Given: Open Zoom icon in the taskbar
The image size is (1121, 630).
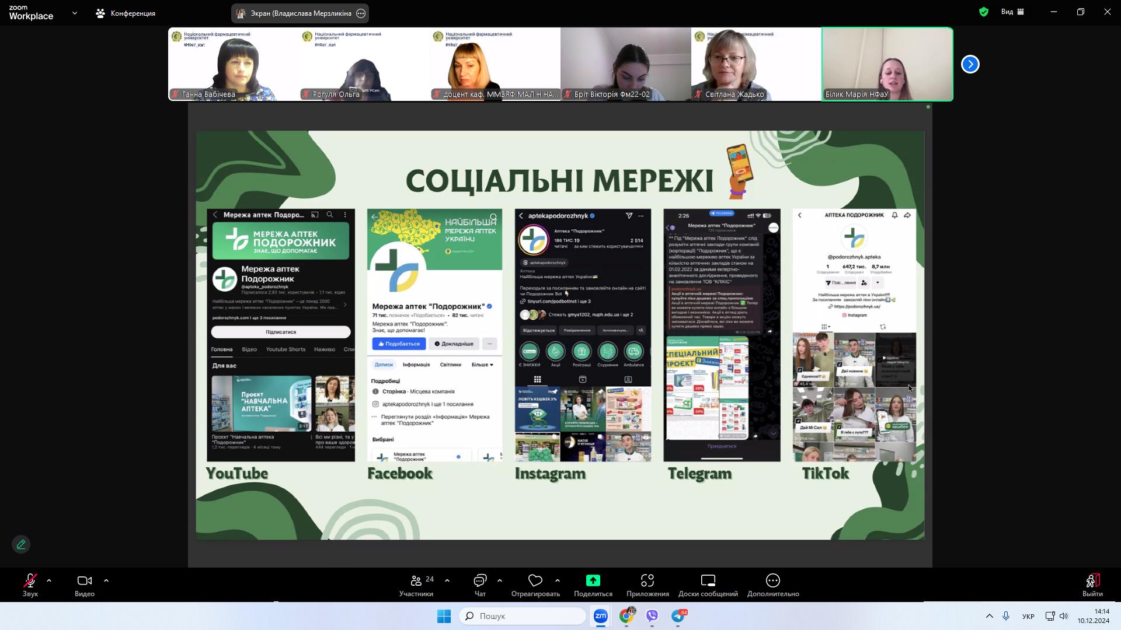Looking at the screenshot, I should (x=600, y=616).
